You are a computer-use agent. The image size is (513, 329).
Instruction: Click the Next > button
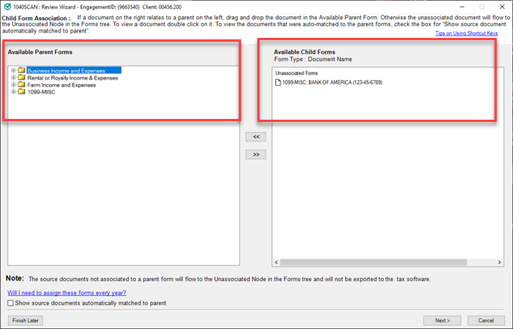[443, 321]
